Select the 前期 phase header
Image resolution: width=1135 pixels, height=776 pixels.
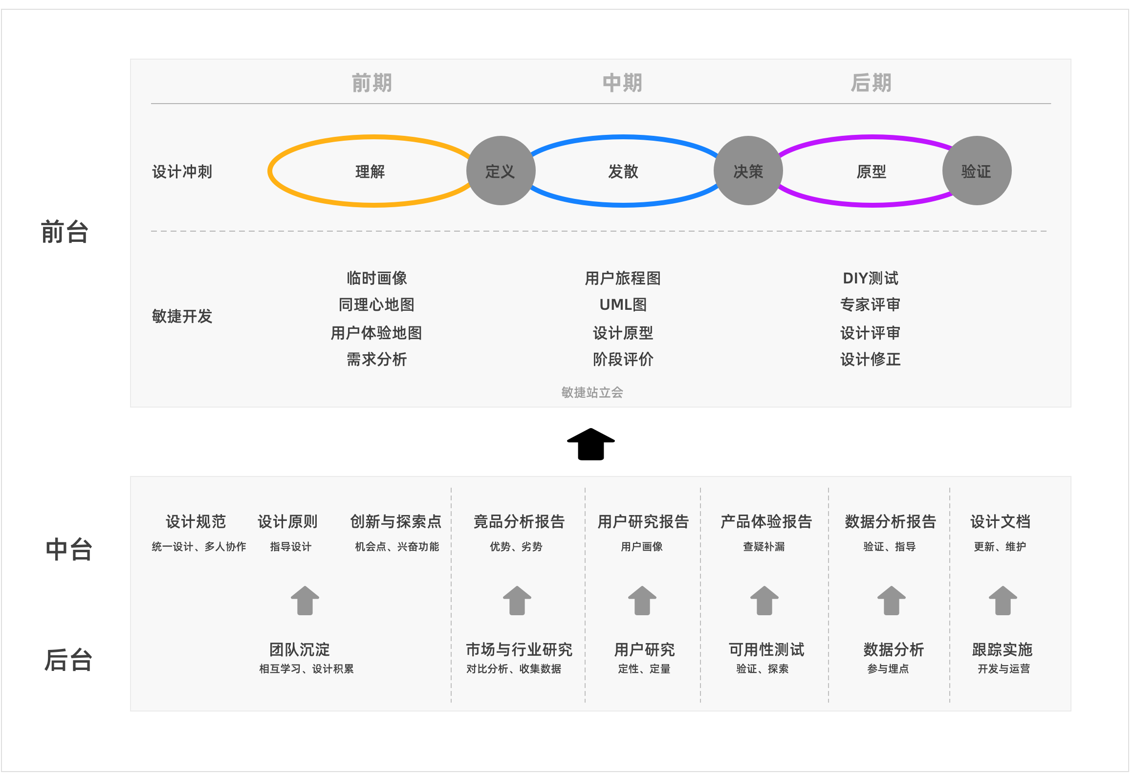point(372,83)
